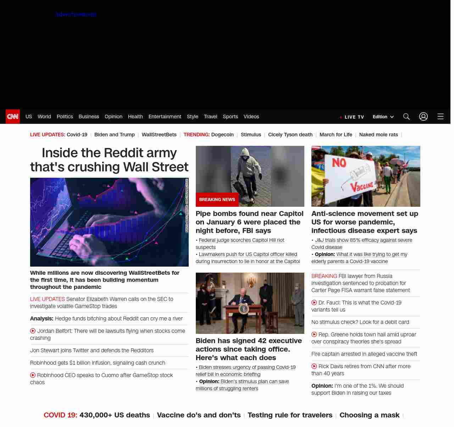Open Vaccine do's and don'ts link
Screen dimensions: 454x427
[x=199, y=415]
